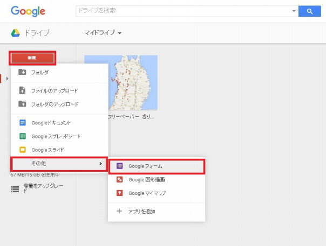Open the マイドライブ dropdown

tap(103, 33)
